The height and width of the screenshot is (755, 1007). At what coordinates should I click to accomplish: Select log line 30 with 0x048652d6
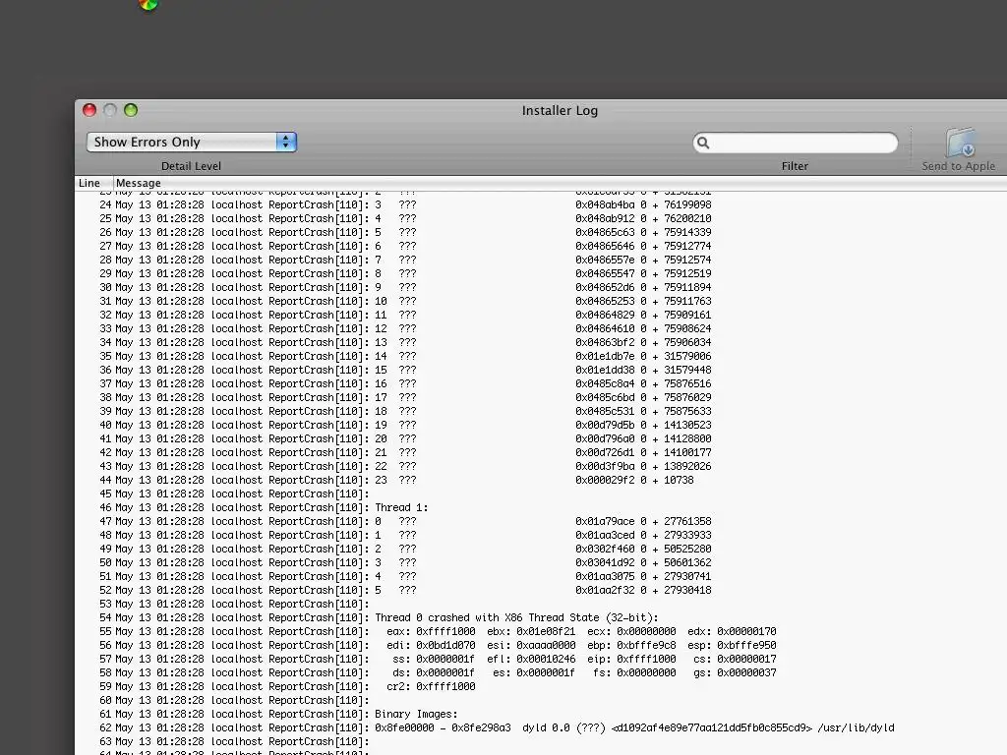coord(541,288)
